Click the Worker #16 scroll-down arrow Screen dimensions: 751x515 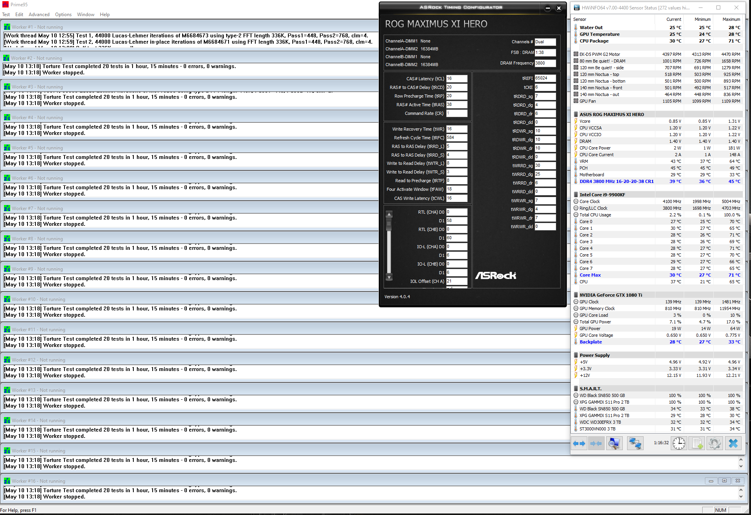741,497
